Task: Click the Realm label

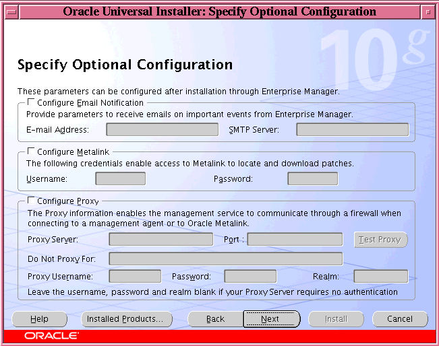Action: 326,277
